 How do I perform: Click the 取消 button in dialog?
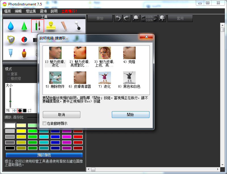pos(62,115)
